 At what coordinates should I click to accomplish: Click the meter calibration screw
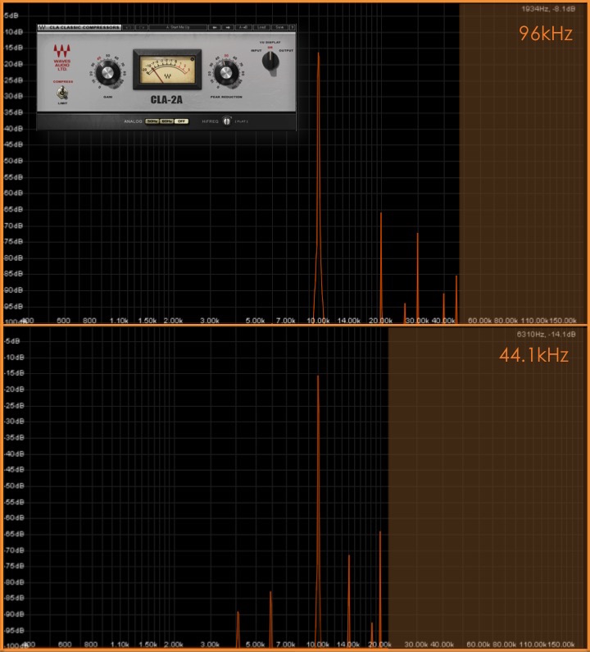pos(193,59)
